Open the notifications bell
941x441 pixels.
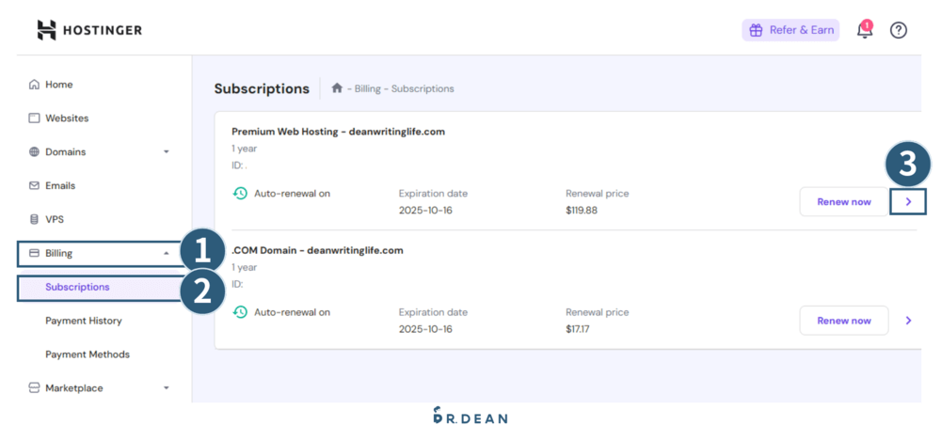pos(864,30)
